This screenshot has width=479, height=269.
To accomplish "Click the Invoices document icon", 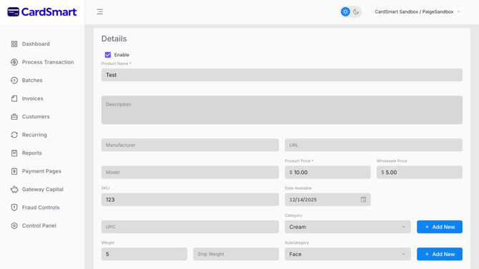I will point(14,98).
